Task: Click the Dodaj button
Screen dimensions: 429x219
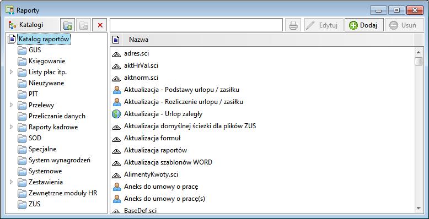Action: (x=364, y=25)
